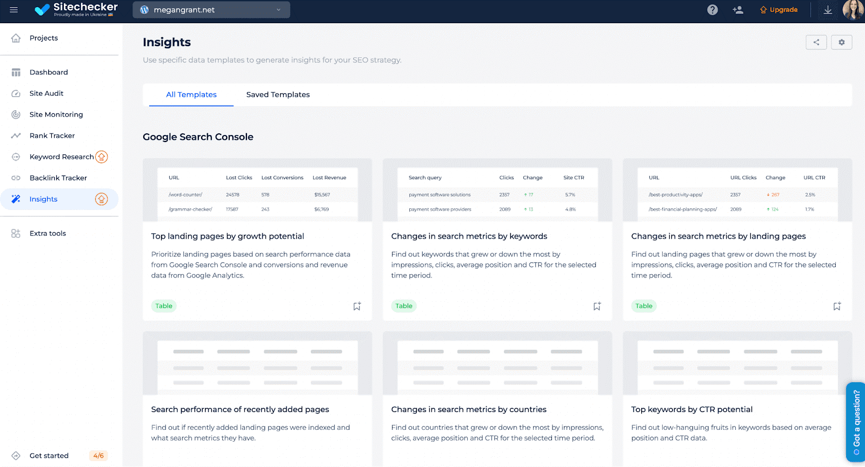Image resolution: width=865 pixels, height=467 pixels.
Task: Open Changes in search metrics by landing pages
Action: pos(718,236)
